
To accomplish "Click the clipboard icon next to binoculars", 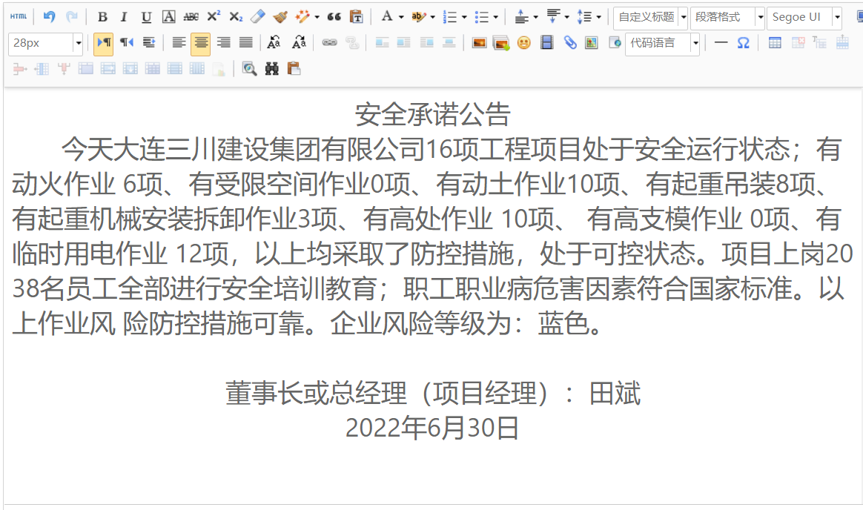I will tap(294, 69).
